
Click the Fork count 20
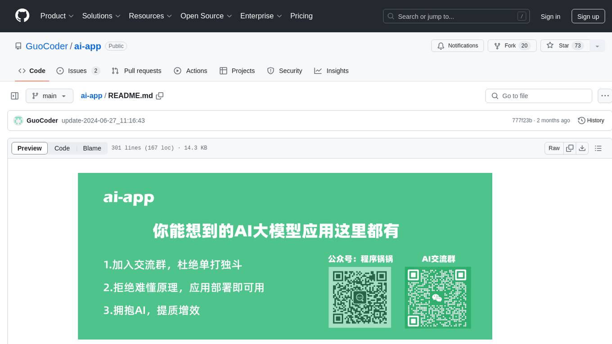[524, 46]
